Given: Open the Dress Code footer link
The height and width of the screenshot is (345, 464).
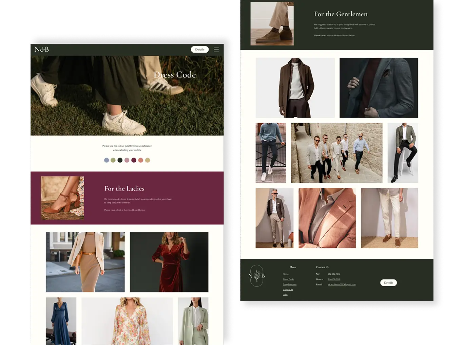Looking at the screenshot, I should (288, 279).
